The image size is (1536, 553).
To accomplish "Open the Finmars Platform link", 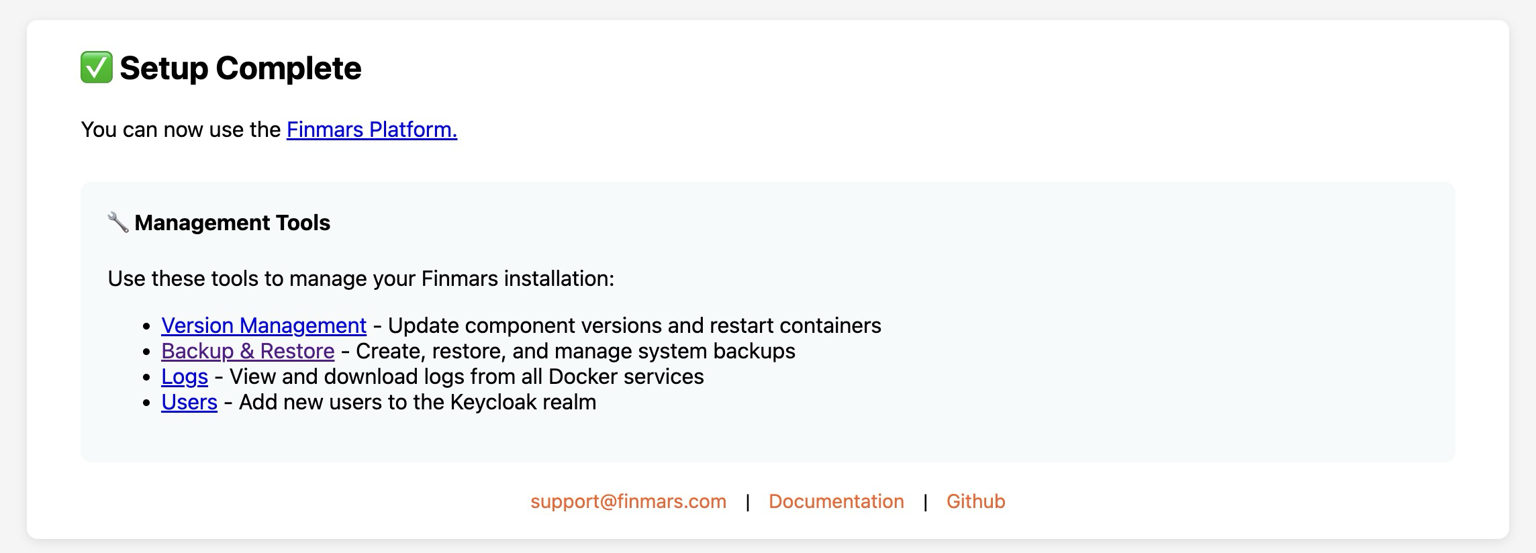I will (371, 130).
